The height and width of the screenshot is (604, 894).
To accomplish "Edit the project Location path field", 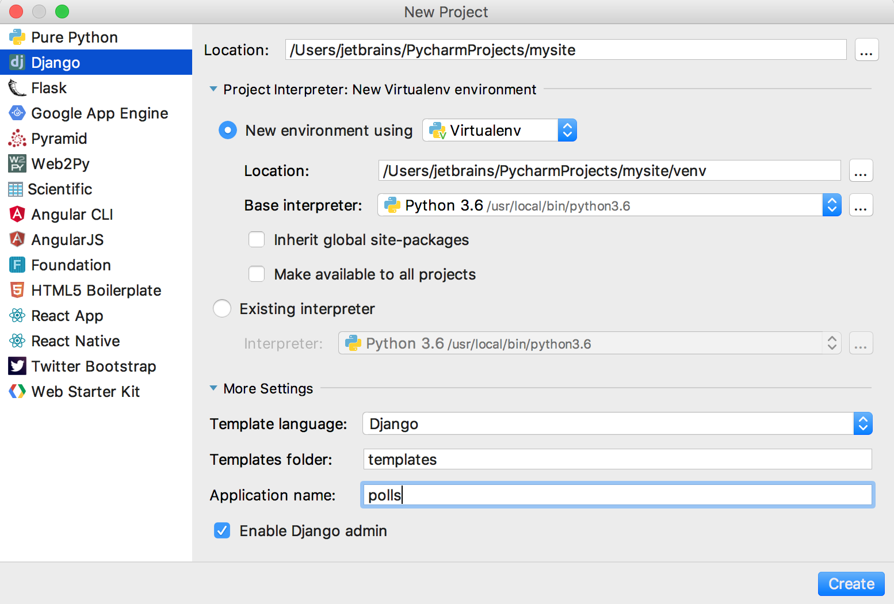I will (x=566, y=50).
